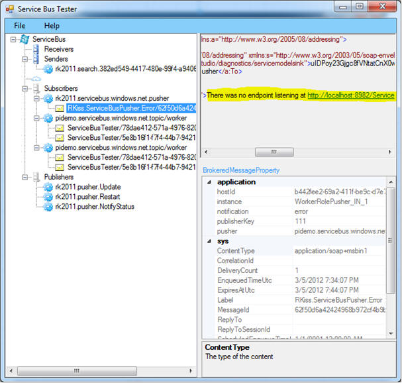Select the DeliveryCount property row

tap(300, 270)
